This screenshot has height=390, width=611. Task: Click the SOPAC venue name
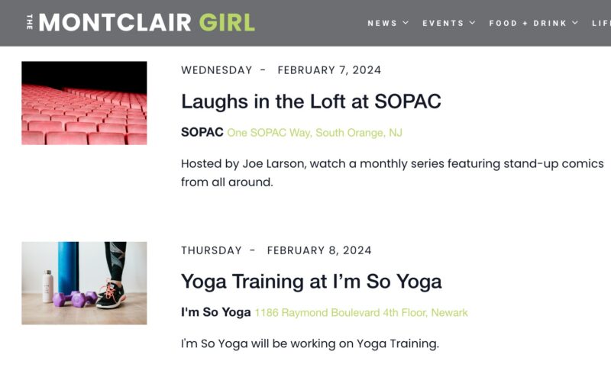[202, 132]
